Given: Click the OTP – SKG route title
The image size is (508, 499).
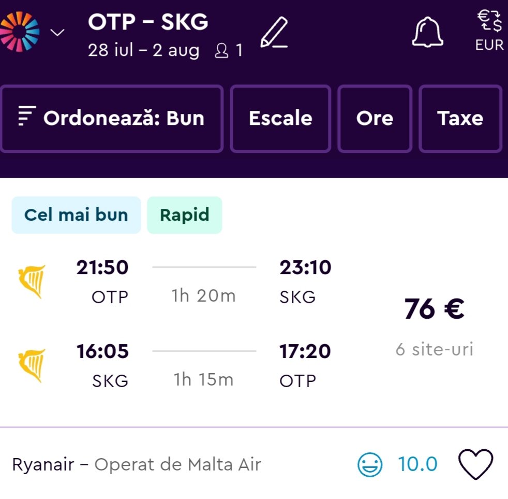Looking at the screenshot, I should pos(148,22).
